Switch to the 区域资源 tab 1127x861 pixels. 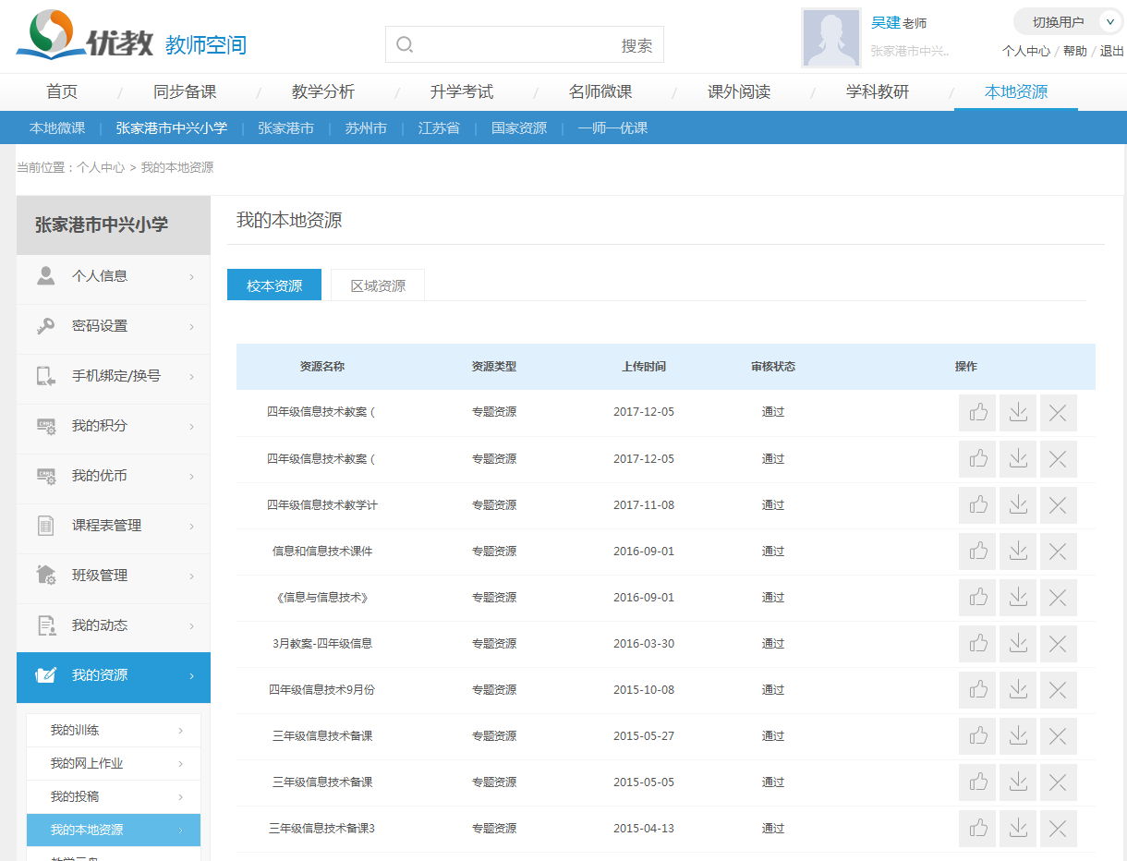[x=378, y=285]
